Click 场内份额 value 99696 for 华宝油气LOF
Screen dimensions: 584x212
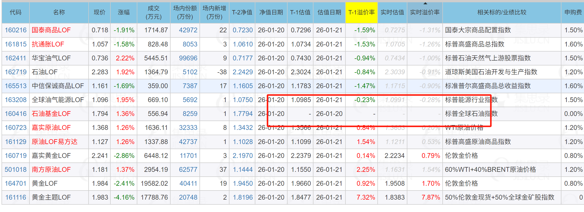tap(188, 58)
